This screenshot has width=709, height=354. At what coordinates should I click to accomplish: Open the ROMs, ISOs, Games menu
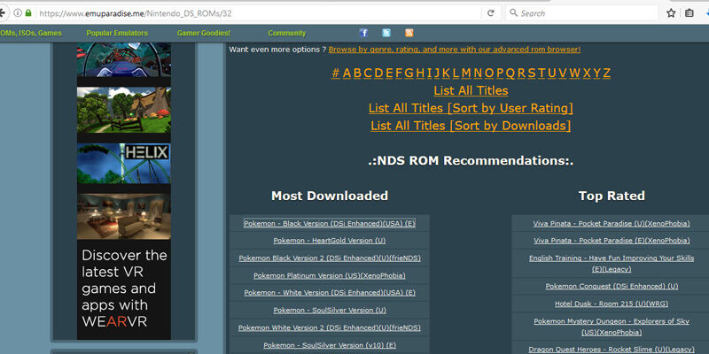31,33
